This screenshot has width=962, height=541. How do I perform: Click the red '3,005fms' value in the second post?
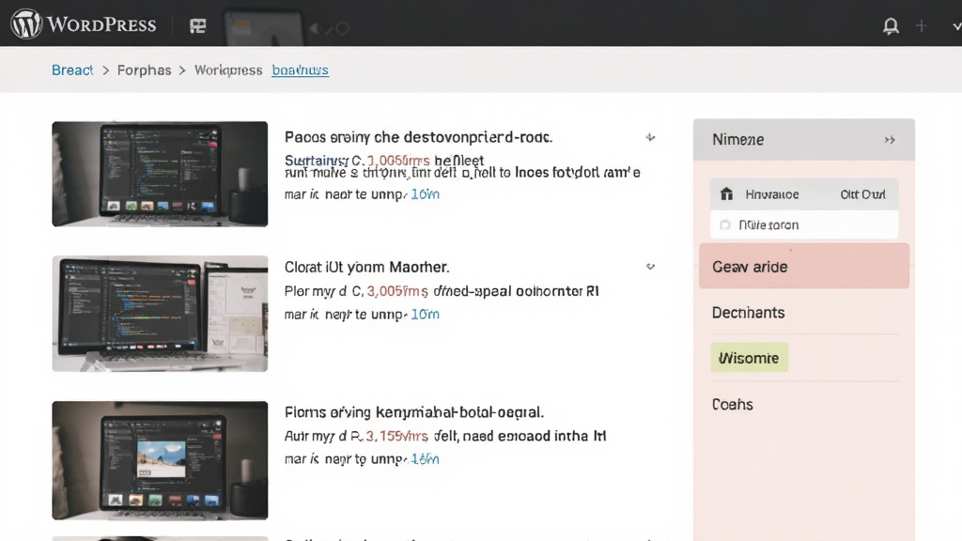click(x=397, y=291)
